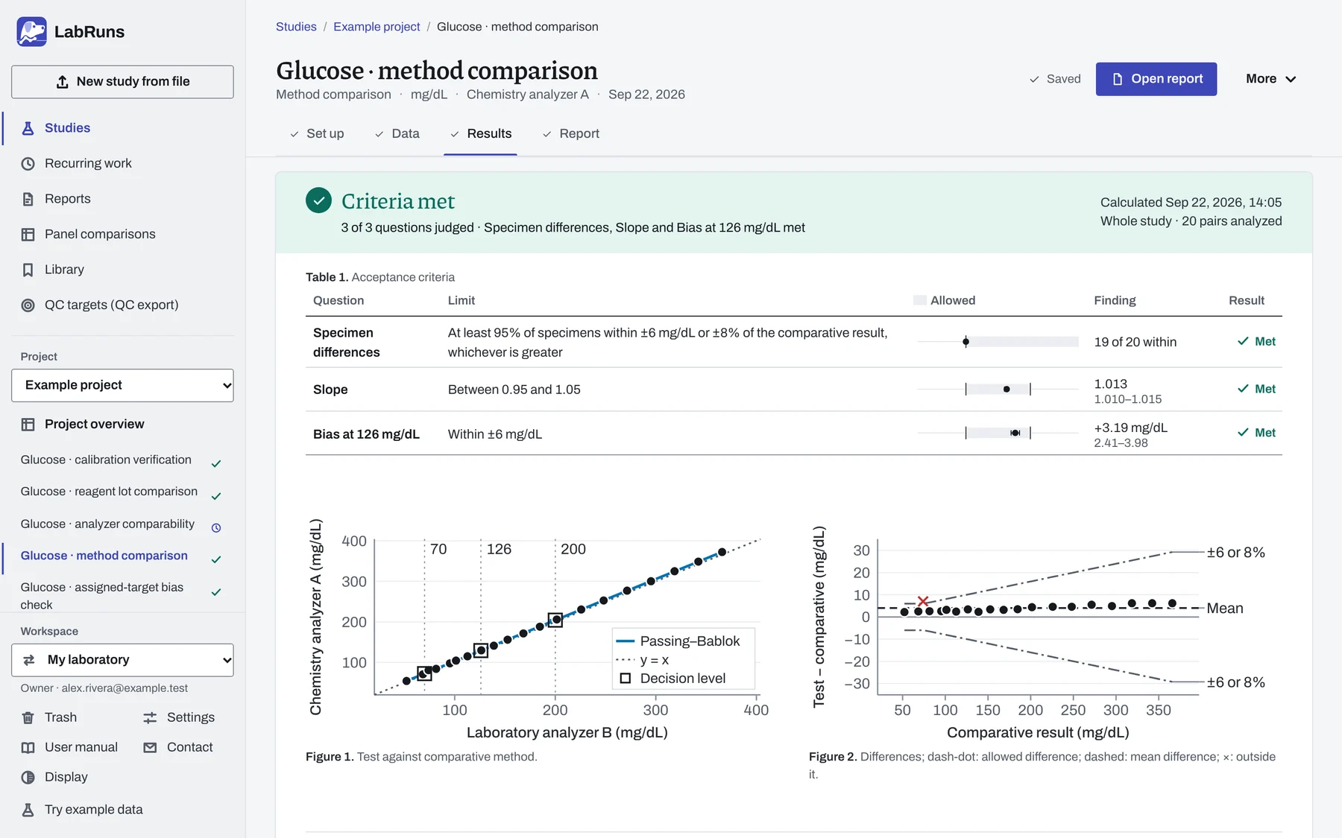Click the Display contrast icon
Image resolution: width=1342 pixels, height=838 pixels.
pos(28,777)
